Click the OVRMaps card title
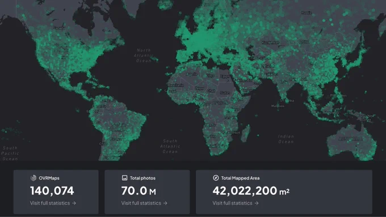The image size is (386, 217). [x=49, y=178]
